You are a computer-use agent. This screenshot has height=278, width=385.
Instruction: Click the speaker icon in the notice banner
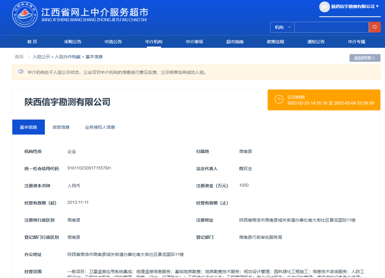click(x=21, y=71)
